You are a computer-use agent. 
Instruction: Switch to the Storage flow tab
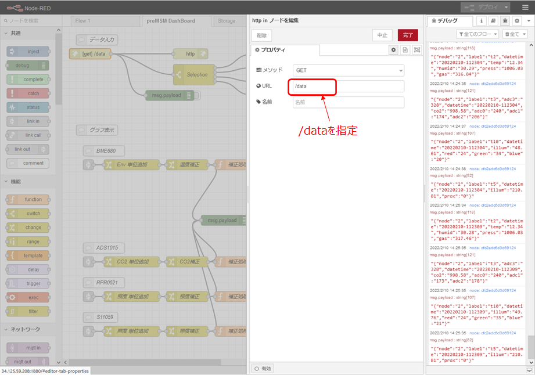(226, 21)
